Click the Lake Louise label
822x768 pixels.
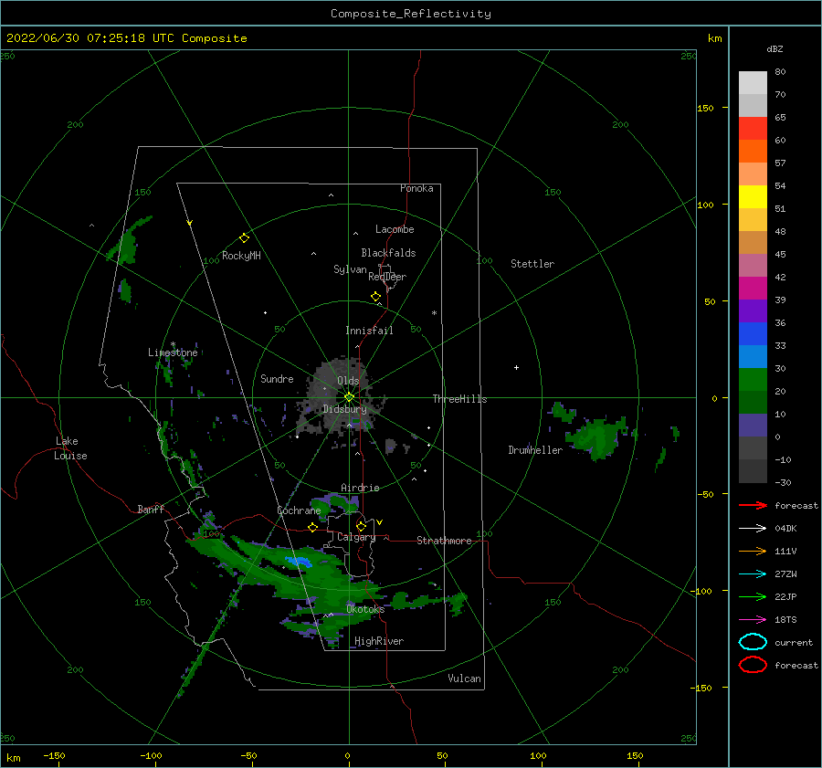pyautogui.click(x=70, y=448)
